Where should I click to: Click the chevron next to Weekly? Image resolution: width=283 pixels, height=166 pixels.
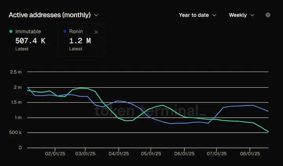pos(252,15)
